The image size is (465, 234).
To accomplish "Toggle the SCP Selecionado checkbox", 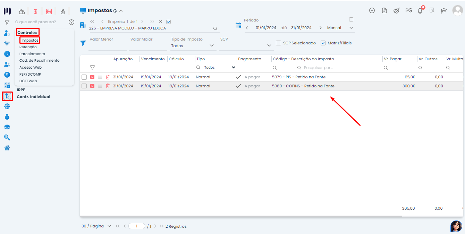I will tap(278, 43).
